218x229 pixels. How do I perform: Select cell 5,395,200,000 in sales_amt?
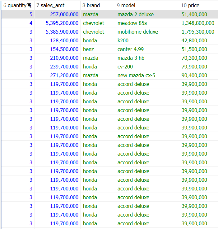(x=58, y=23)
